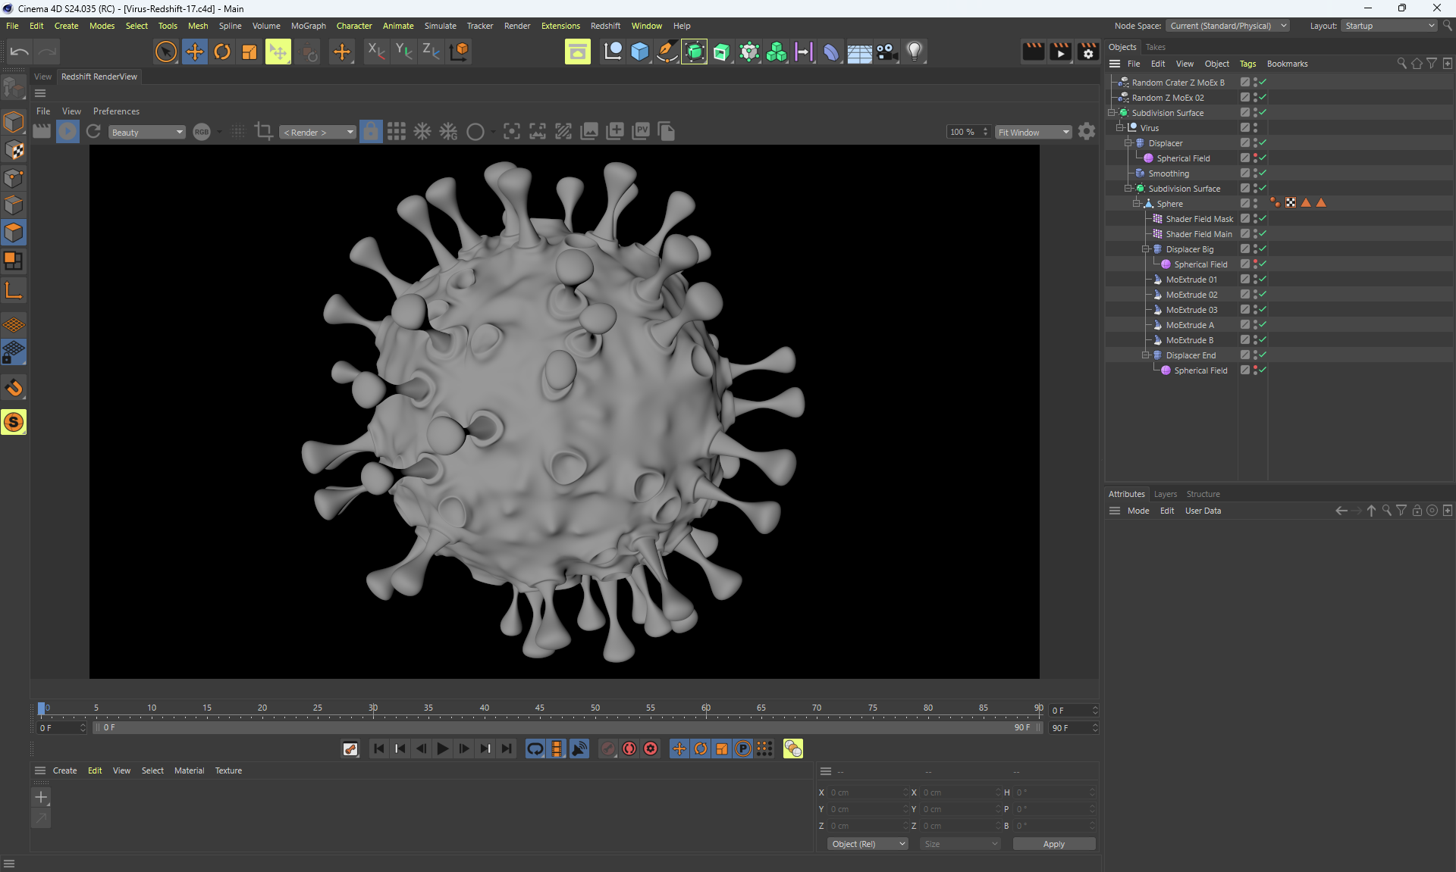This screenshot has width=1456, height=872.
Task: Open the MoGraph menu
Action: click(308, 26)
